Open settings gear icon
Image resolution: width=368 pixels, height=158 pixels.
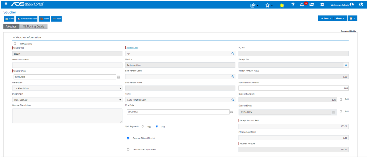(322, 4)
